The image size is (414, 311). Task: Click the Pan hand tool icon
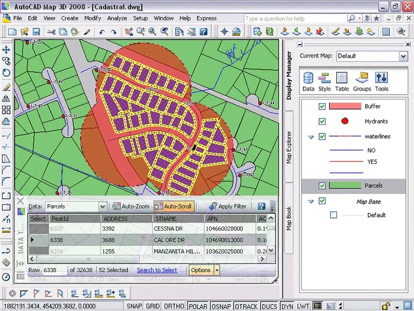[128, 32]
